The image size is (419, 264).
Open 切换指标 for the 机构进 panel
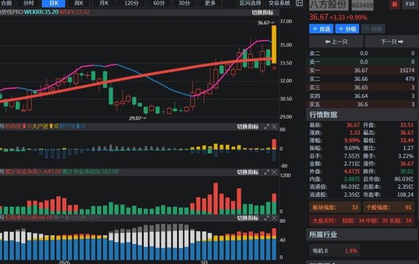click(247, 127)
